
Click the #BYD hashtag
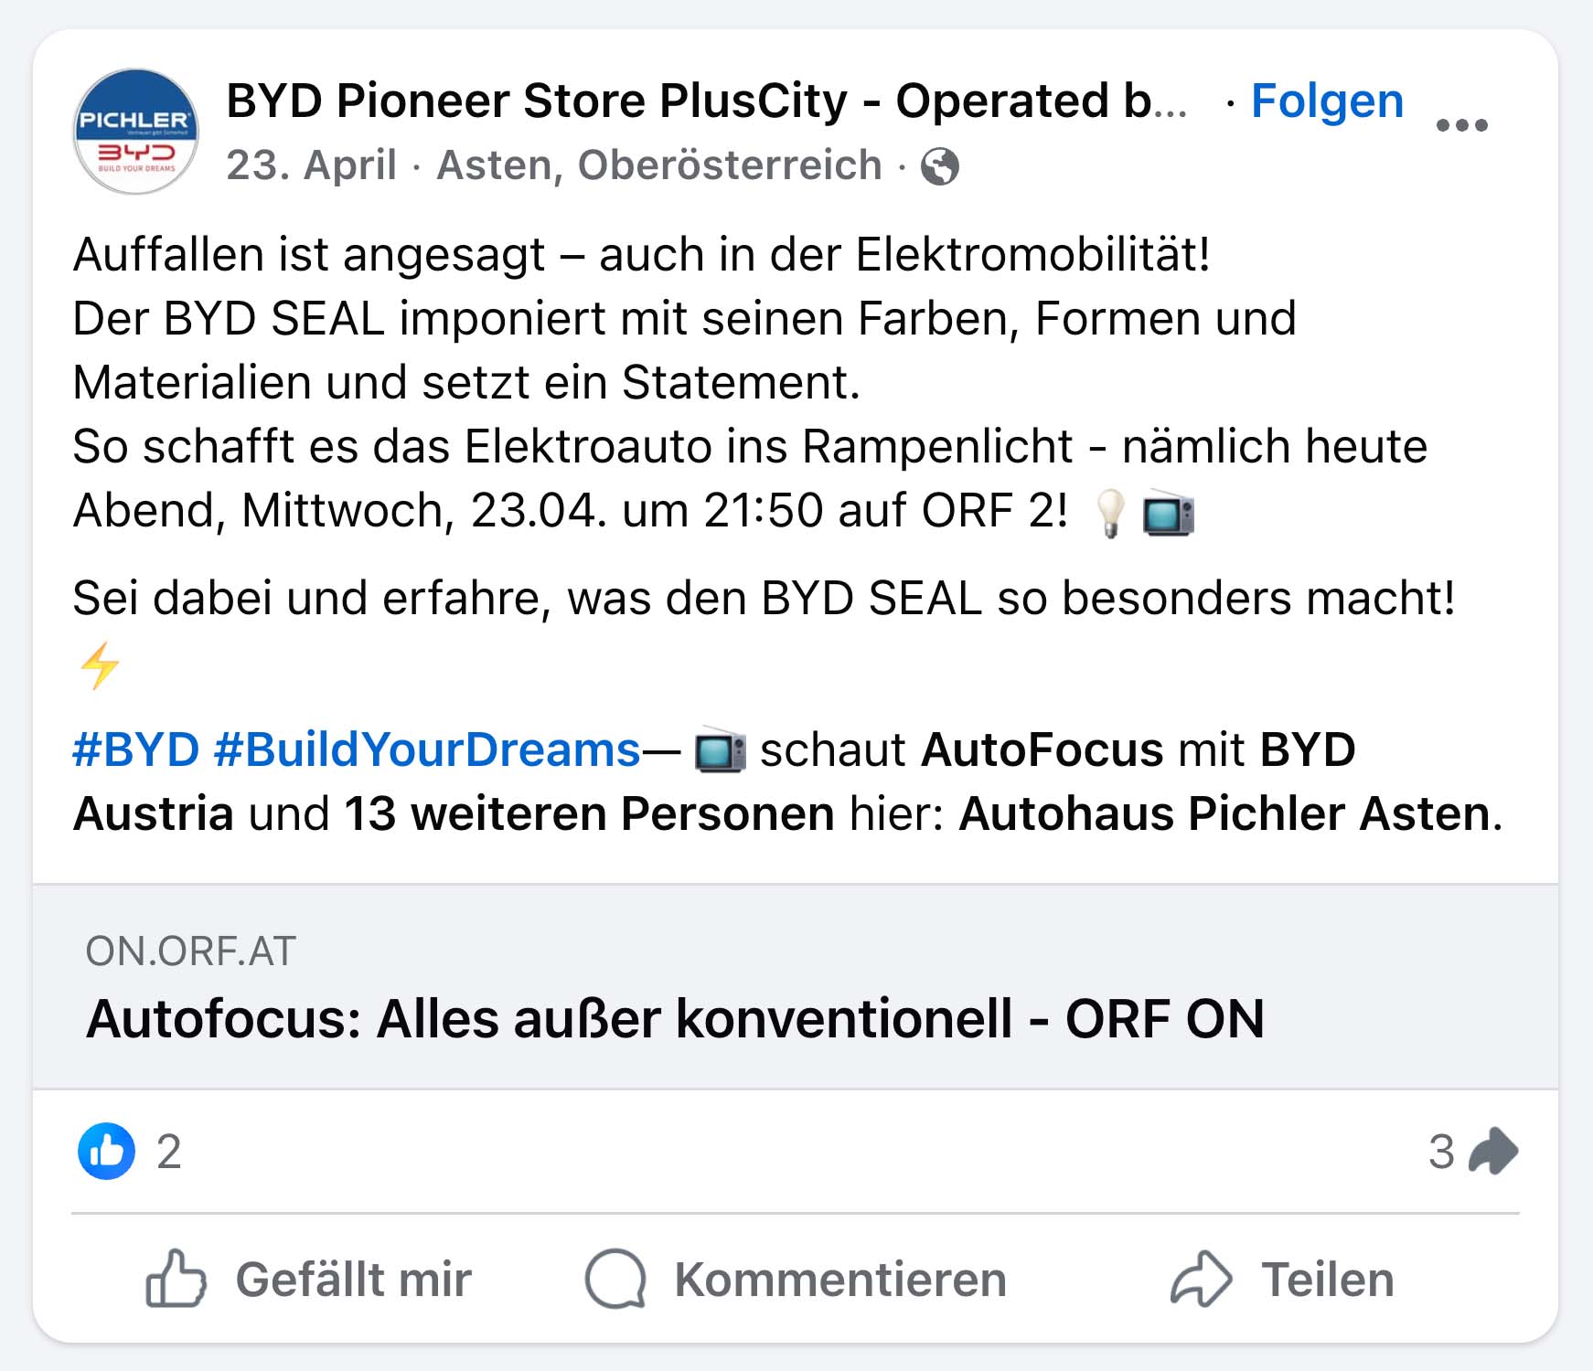tap(135, 749)
